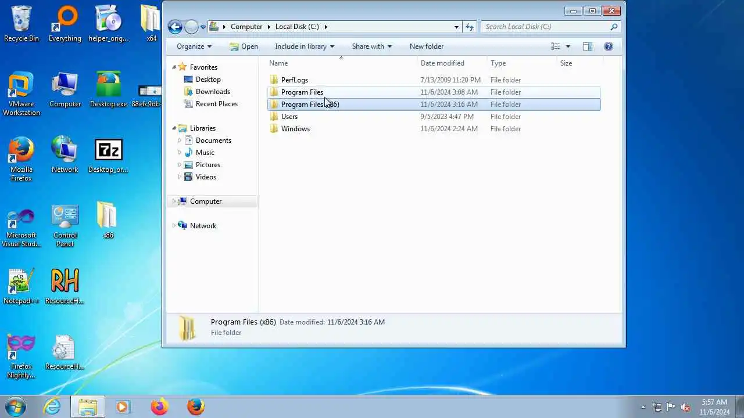The width and height of the screenshot is (744, 418).
Task: Select Pictures library in navigation pane
Action: tap(208, 165)
